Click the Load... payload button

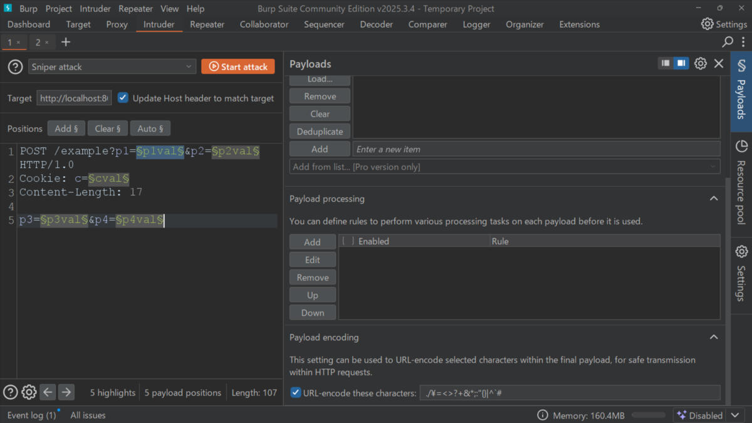[320, 80]
